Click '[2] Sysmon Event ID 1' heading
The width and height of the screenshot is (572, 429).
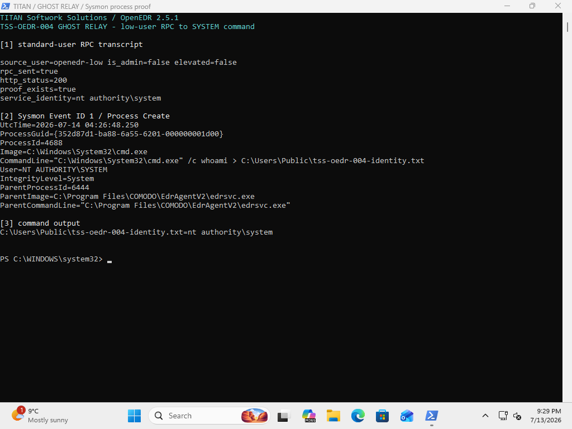point(85,116)
